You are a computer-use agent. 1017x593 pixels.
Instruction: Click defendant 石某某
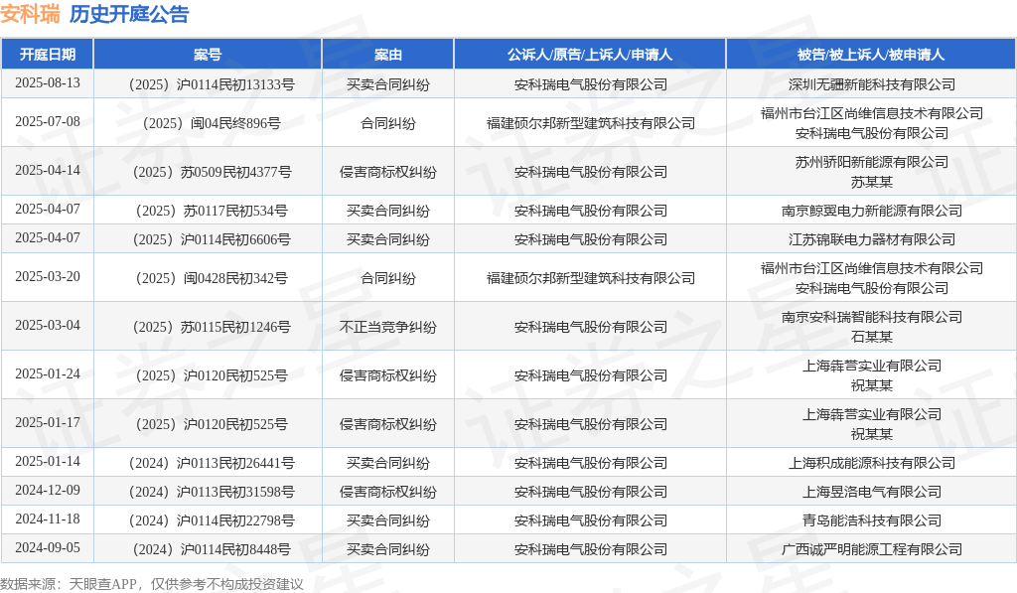click(871, 338)
